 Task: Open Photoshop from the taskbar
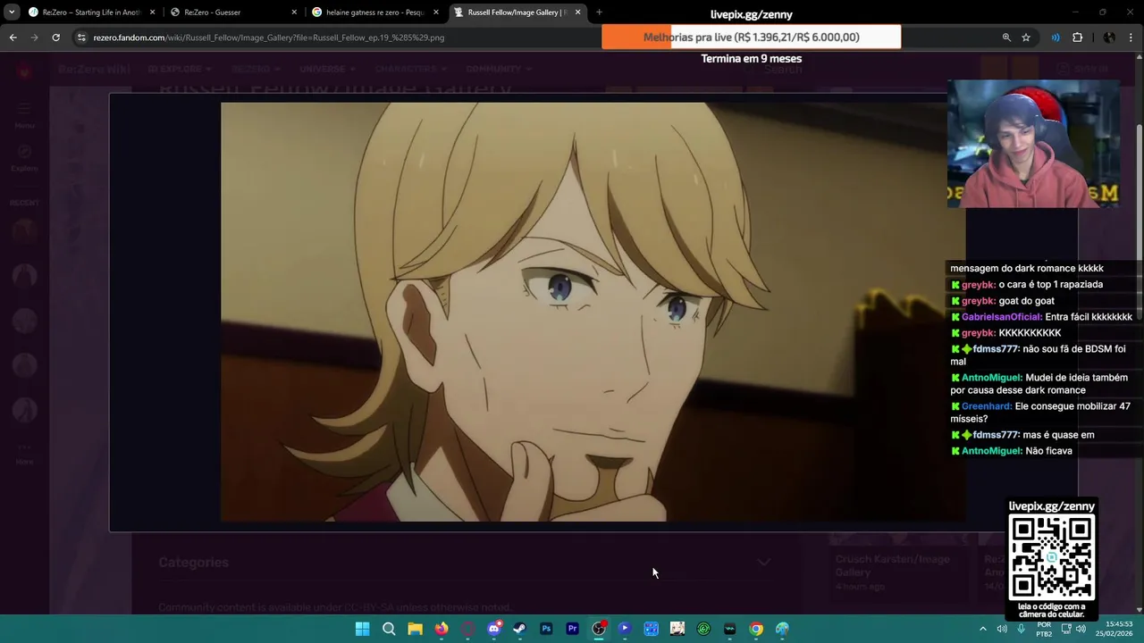click(546, 629)
